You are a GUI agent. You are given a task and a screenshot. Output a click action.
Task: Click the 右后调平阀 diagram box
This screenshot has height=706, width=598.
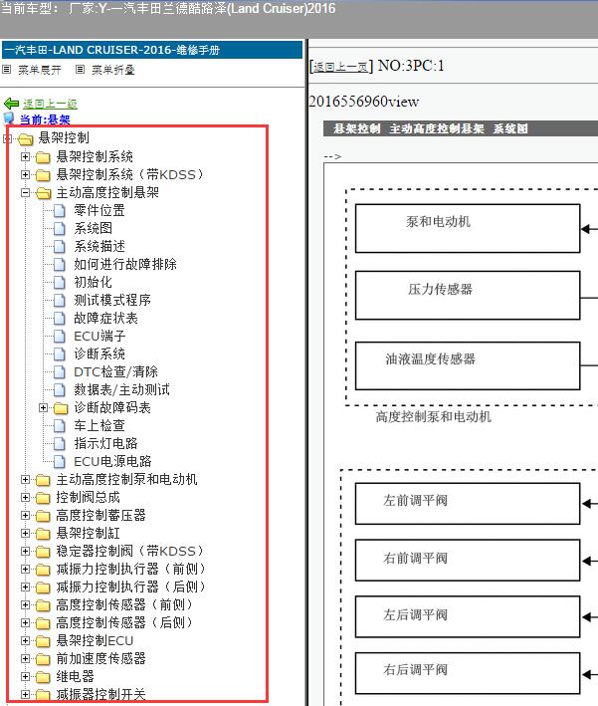(468, 673)
